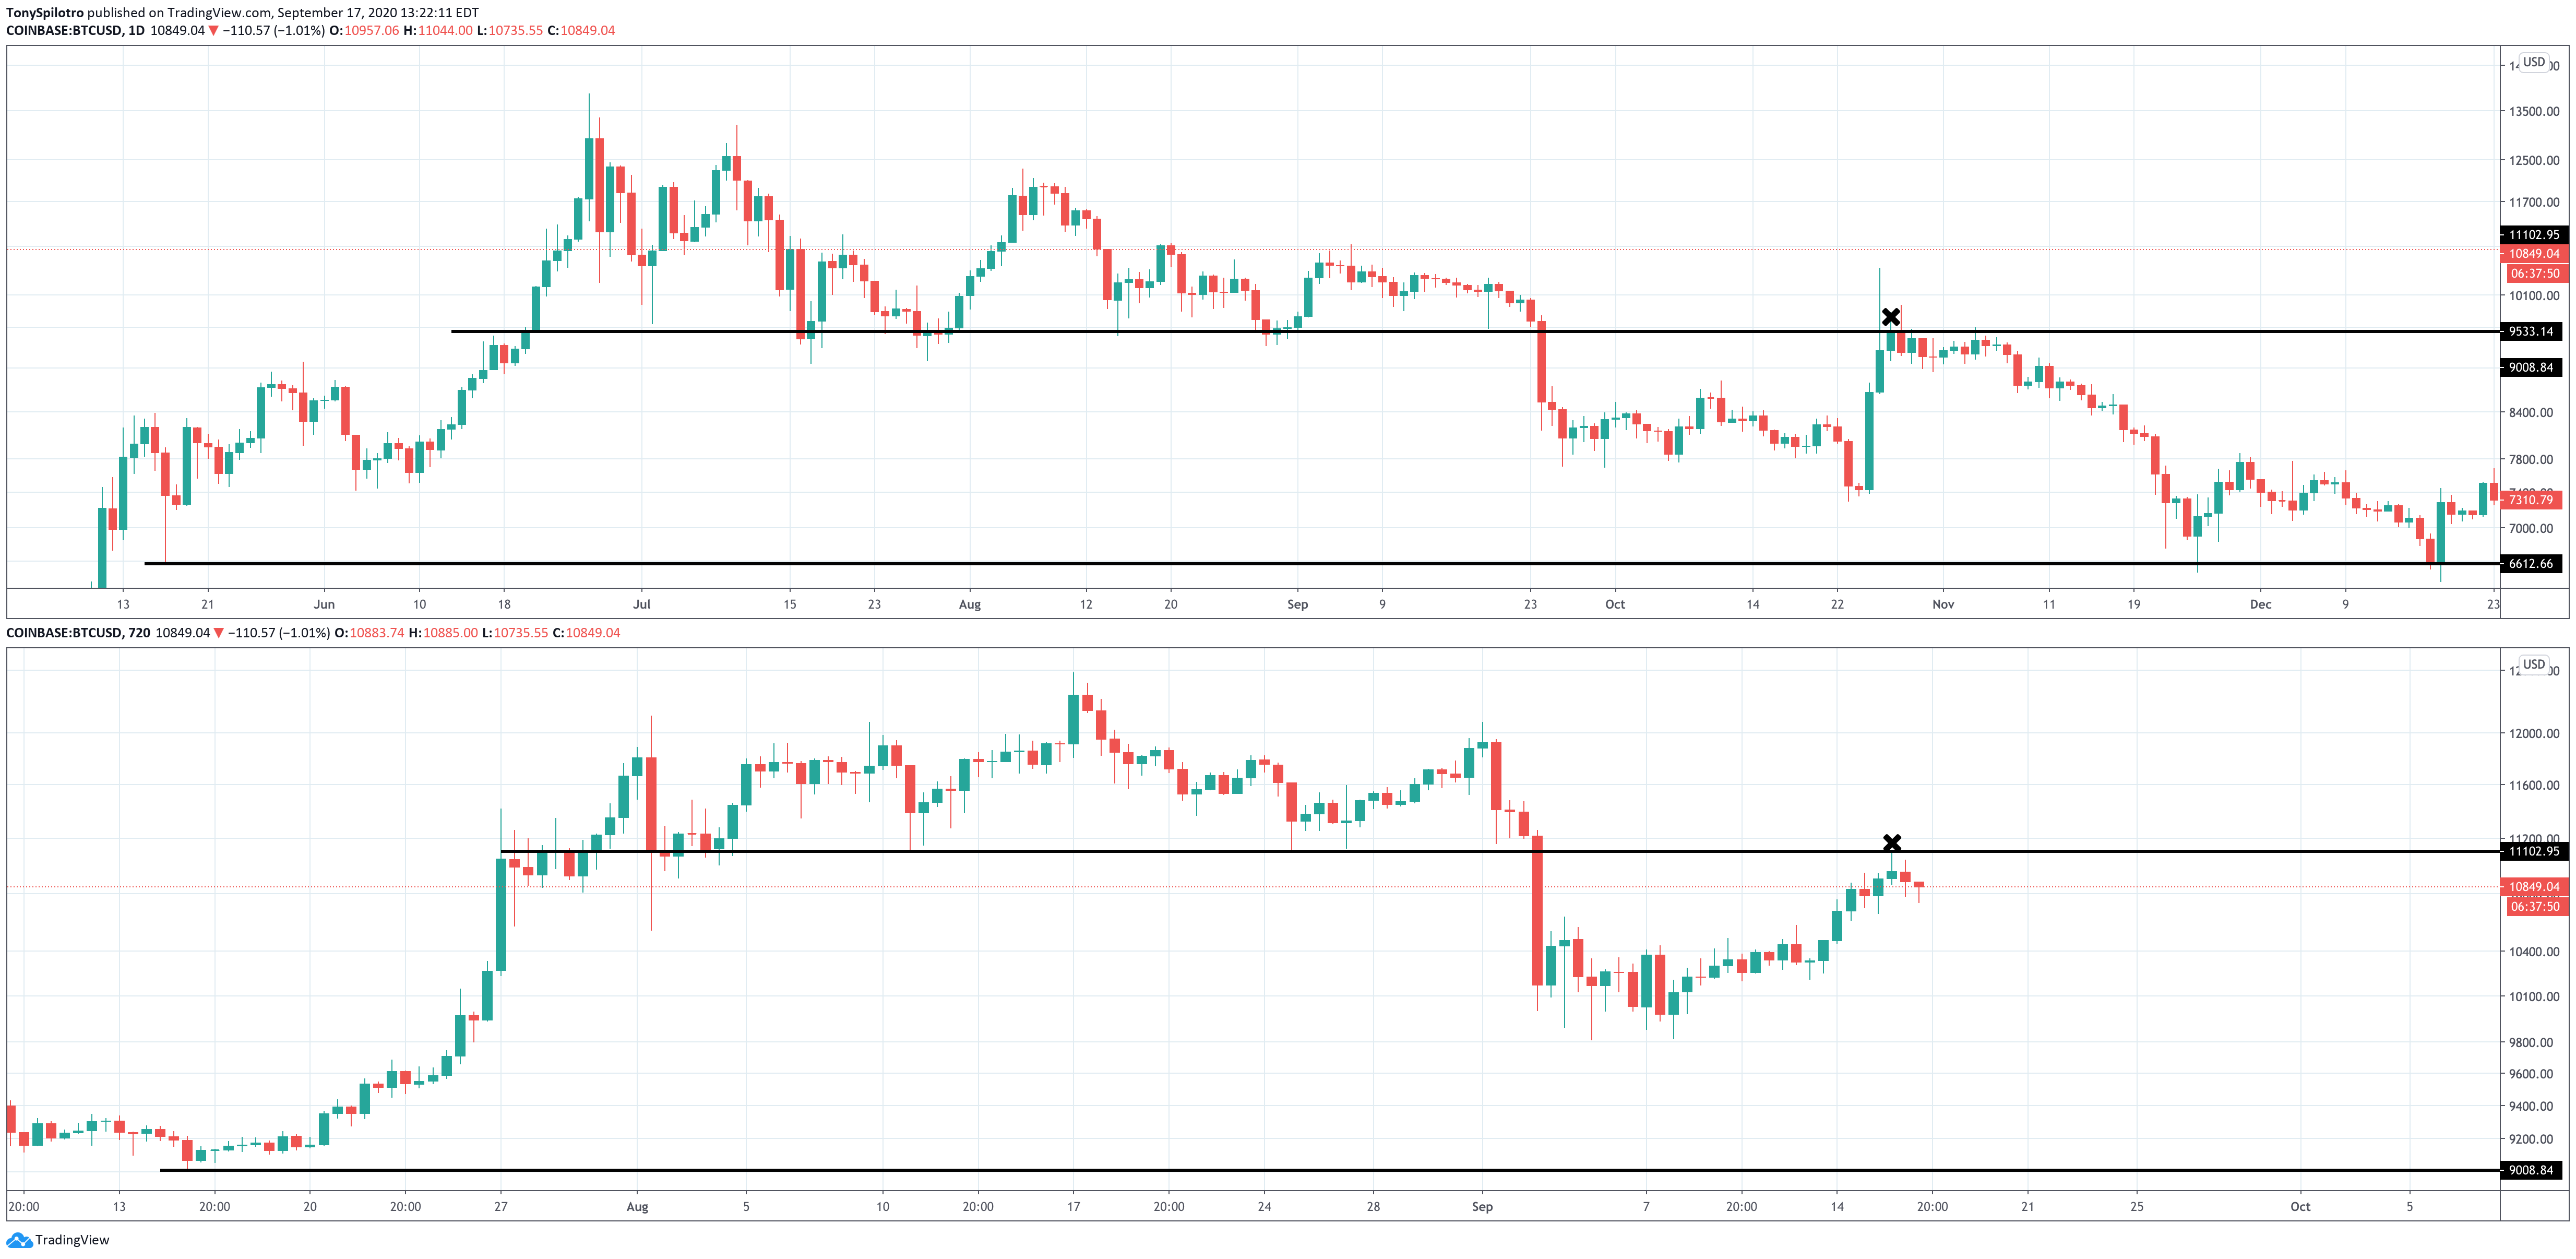Select the 9008.84 label on 720 chart axis
The image size is (2576, 1259).
point(2531,1170)
